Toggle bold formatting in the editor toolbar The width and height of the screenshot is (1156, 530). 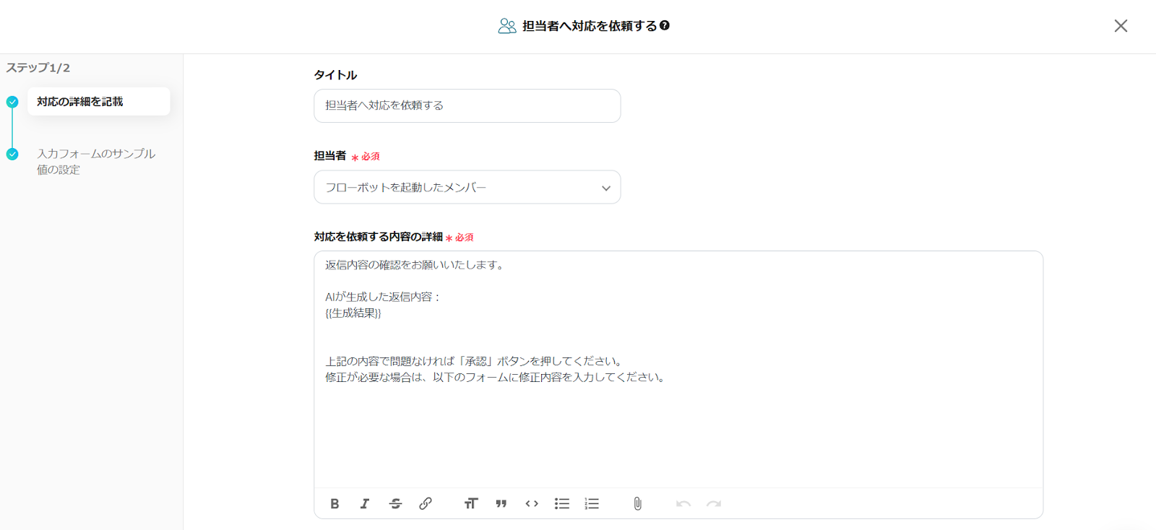click(335, 504)
